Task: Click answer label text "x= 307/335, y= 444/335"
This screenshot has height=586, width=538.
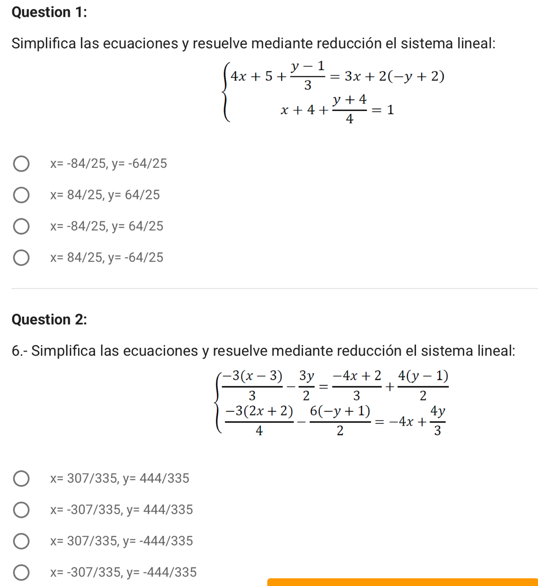Action: [x=120, y=478]
